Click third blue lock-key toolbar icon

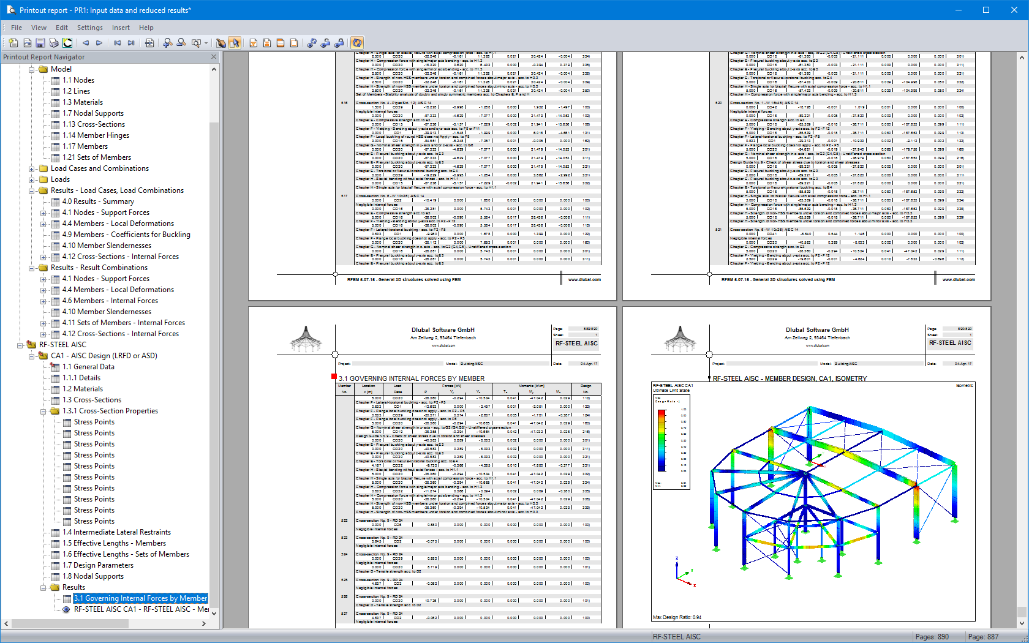click(339, 43)
